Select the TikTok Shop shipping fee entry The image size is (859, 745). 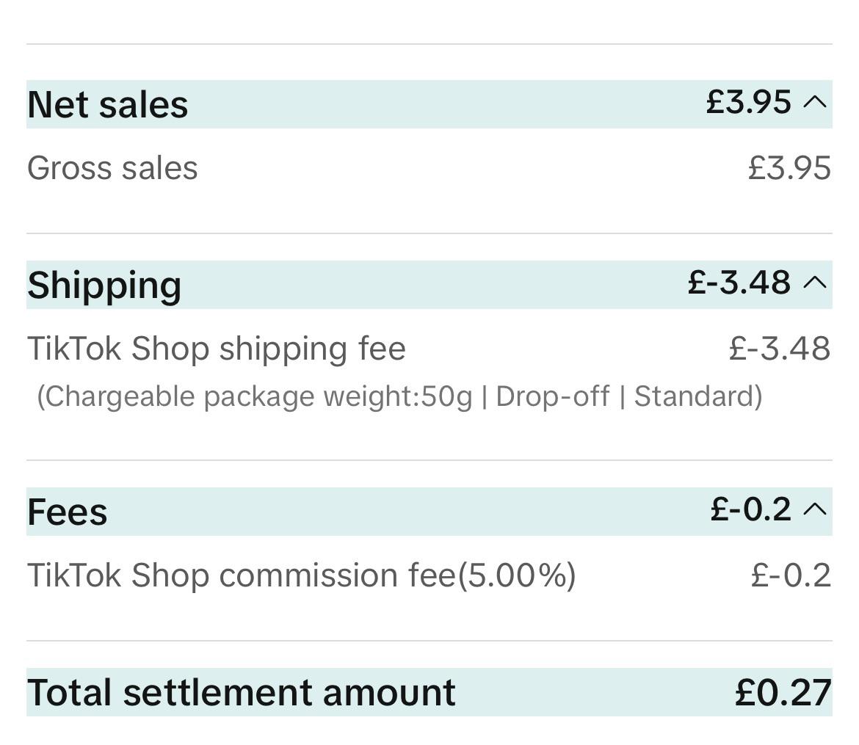[216, 348]
